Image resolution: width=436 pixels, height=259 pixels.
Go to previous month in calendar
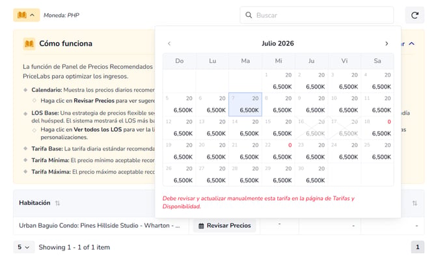tap(169, 44)
